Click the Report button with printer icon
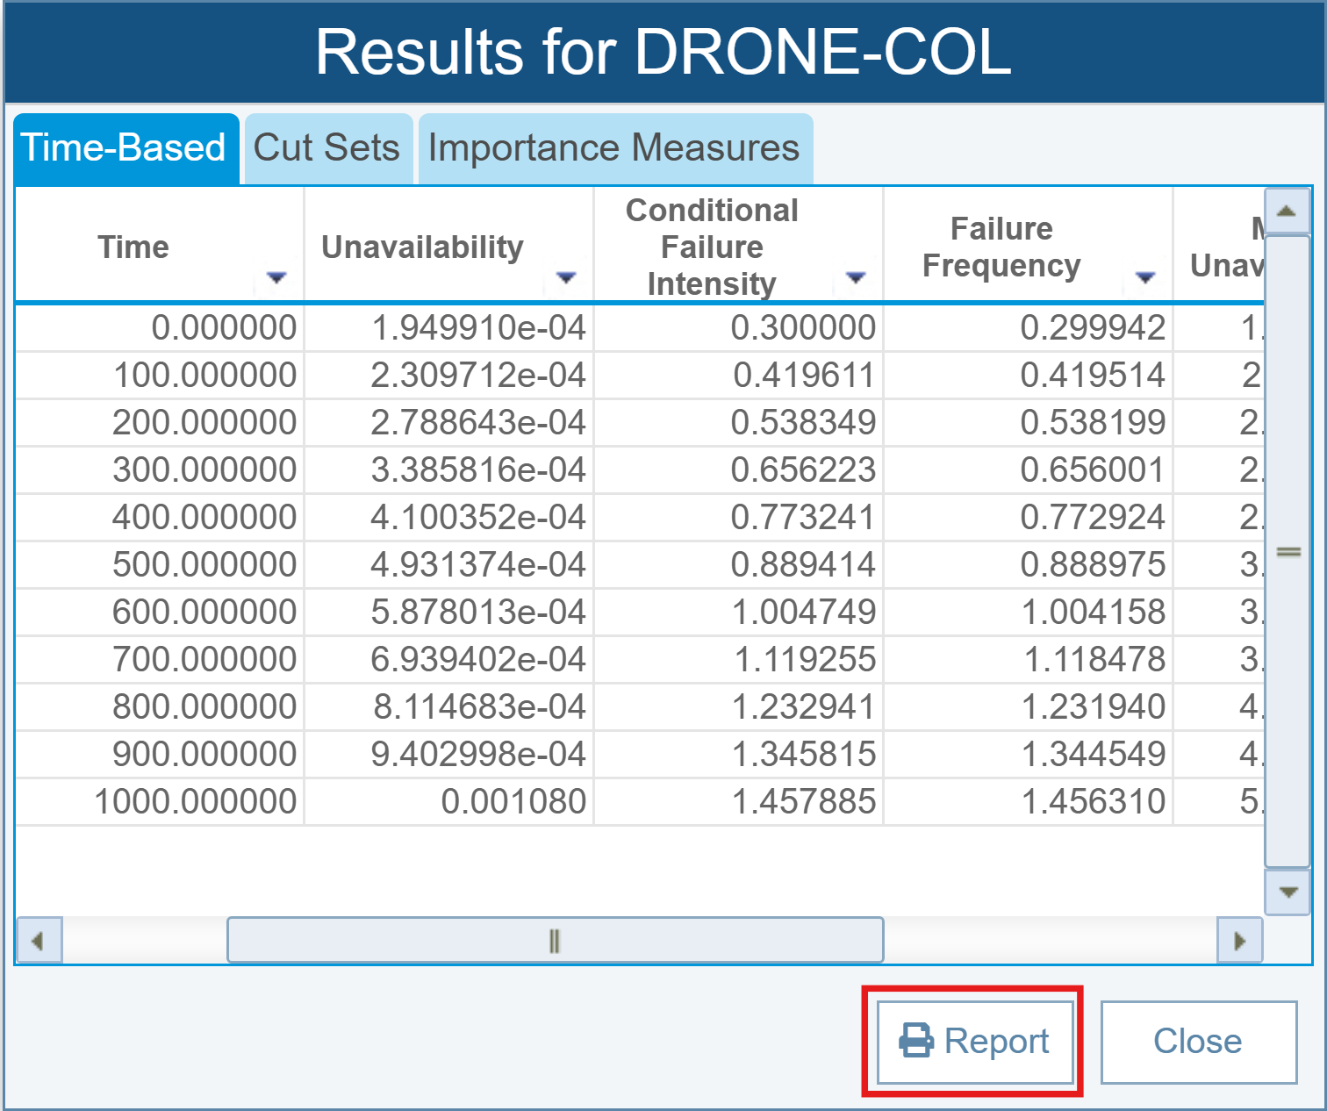Image resolution: width=1327 pixels, height=1111 pixels. click(x=975, y=1042)
